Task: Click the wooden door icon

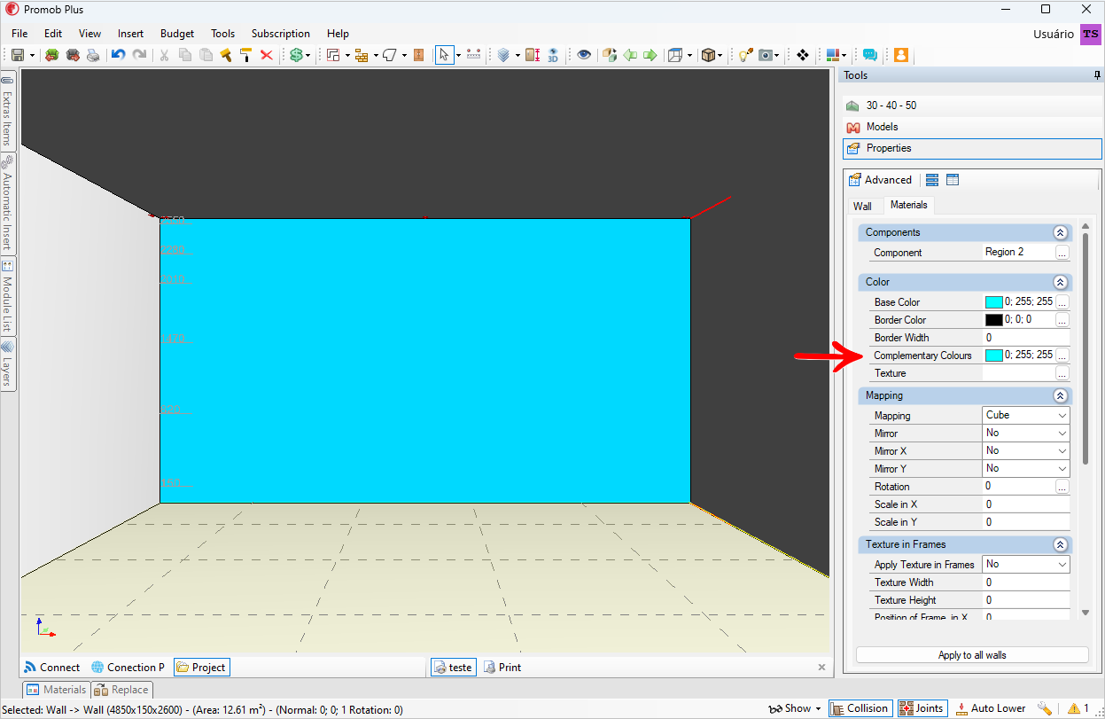Action: pyautogui.click(x=419, y=55)
